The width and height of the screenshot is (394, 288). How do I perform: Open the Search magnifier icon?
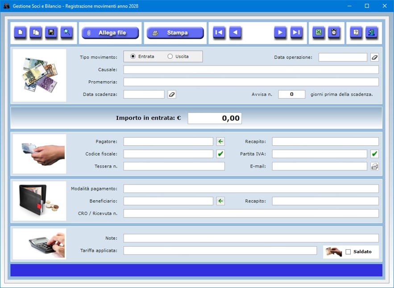click(x=66, y=33)
